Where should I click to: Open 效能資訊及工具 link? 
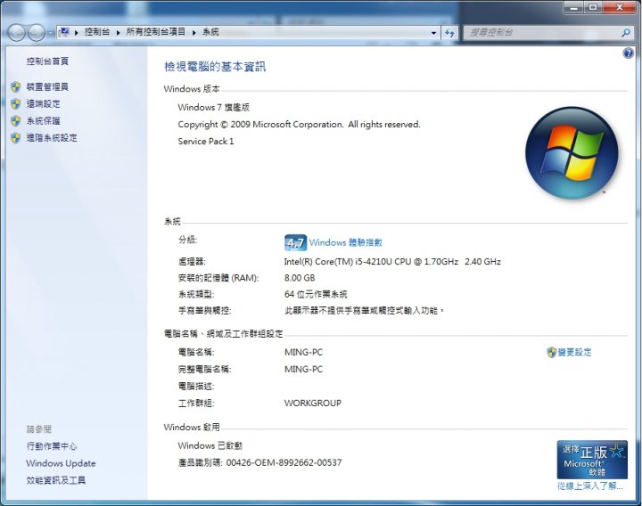[56, 480]
